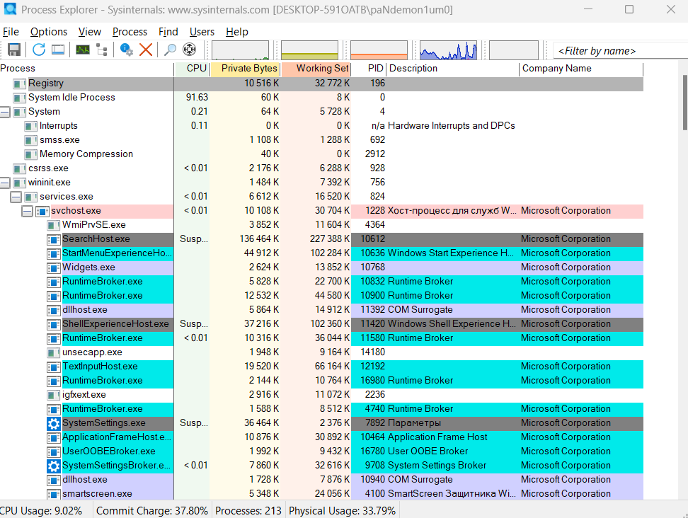Image resolution: width=688 pixels, height=518 pixels.
Task: Click the orange physical memory mini graph
Action: (379, 50)
